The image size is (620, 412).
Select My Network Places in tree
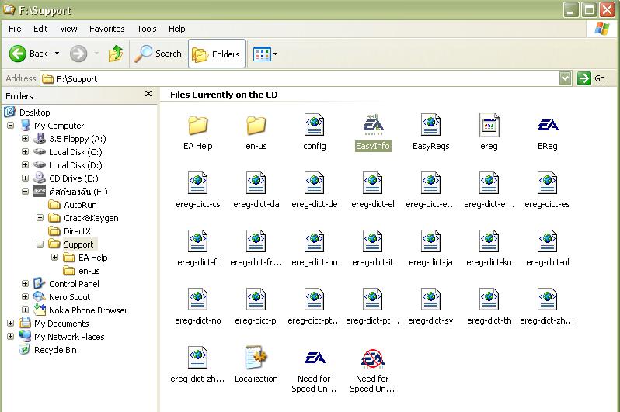69,337
